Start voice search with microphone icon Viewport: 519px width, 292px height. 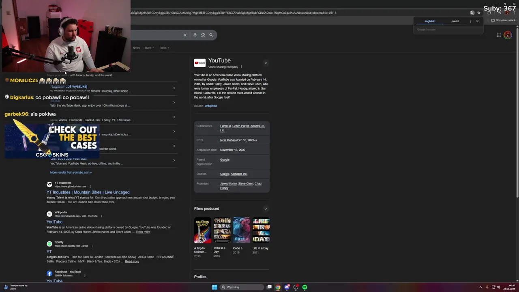pos(195,35)
